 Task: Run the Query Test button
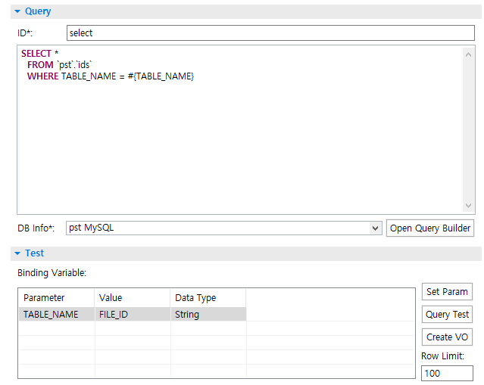point(447,315)
